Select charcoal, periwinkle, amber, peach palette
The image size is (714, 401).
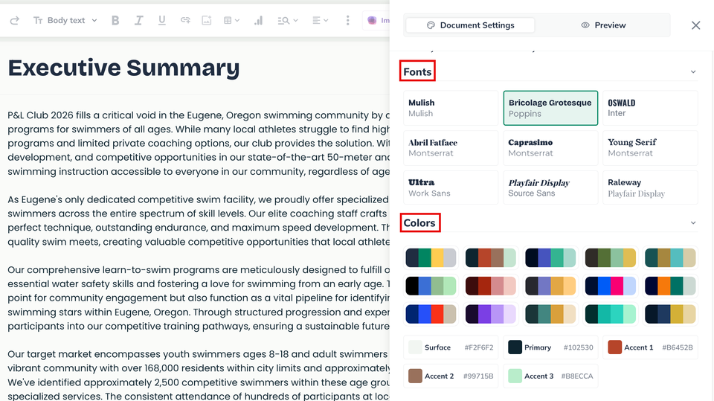click(x=550, y=286)
